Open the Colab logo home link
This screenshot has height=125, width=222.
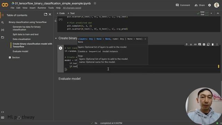point(5,5)
